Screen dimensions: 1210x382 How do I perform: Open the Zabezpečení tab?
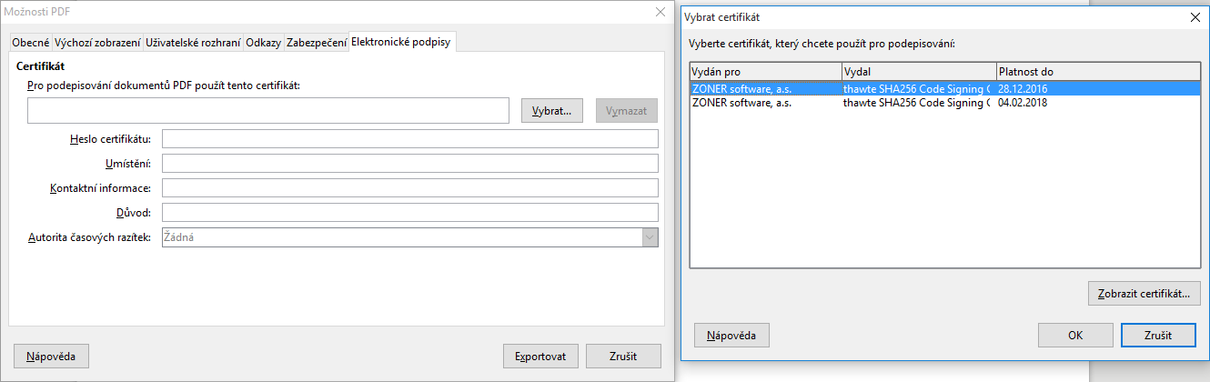pyautogui.click(x=316, y=42)
